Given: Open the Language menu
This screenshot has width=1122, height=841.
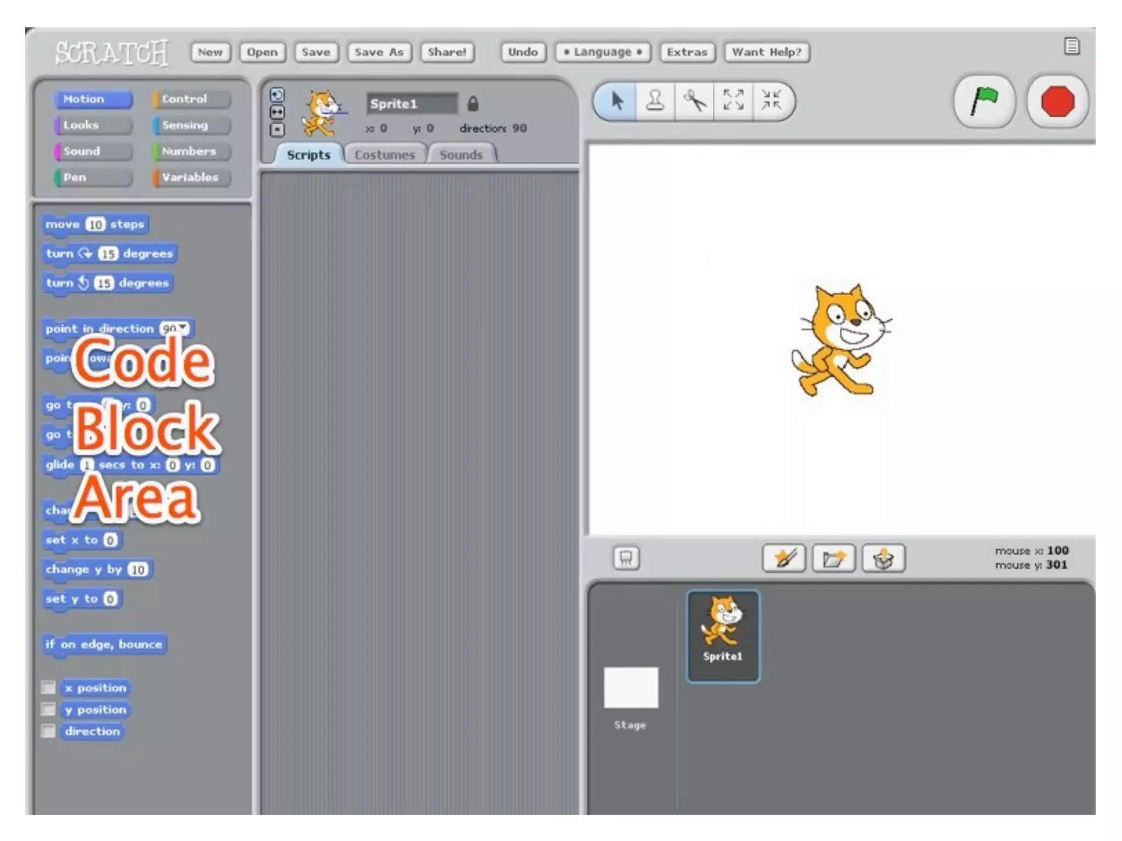Looking at the screenshot, I should click(603, 52).
